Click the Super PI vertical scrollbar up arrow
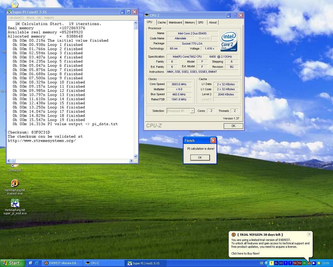This screenshot has width=333, height=267. [136, 23]
